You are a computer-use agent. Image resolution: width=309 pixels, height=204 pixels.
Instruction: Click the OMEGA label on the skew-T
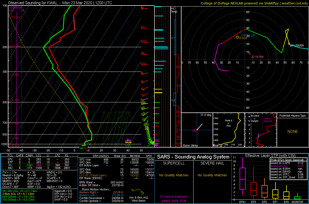(16, 8)
